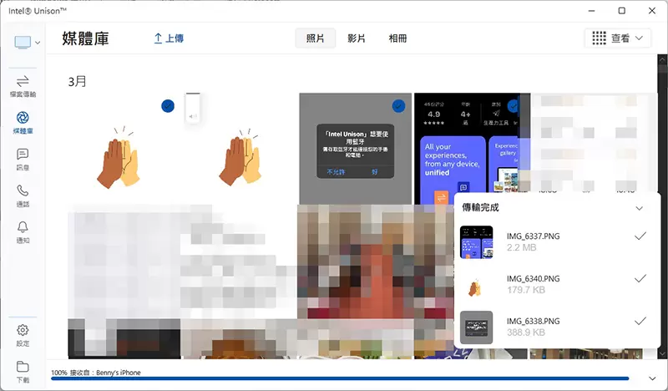Open the View (查看) grid dropdown

(618, 38)
